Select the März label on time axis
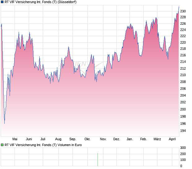Image resolution: width=192 pixels, height=169 pixels. tap(157, 139)
